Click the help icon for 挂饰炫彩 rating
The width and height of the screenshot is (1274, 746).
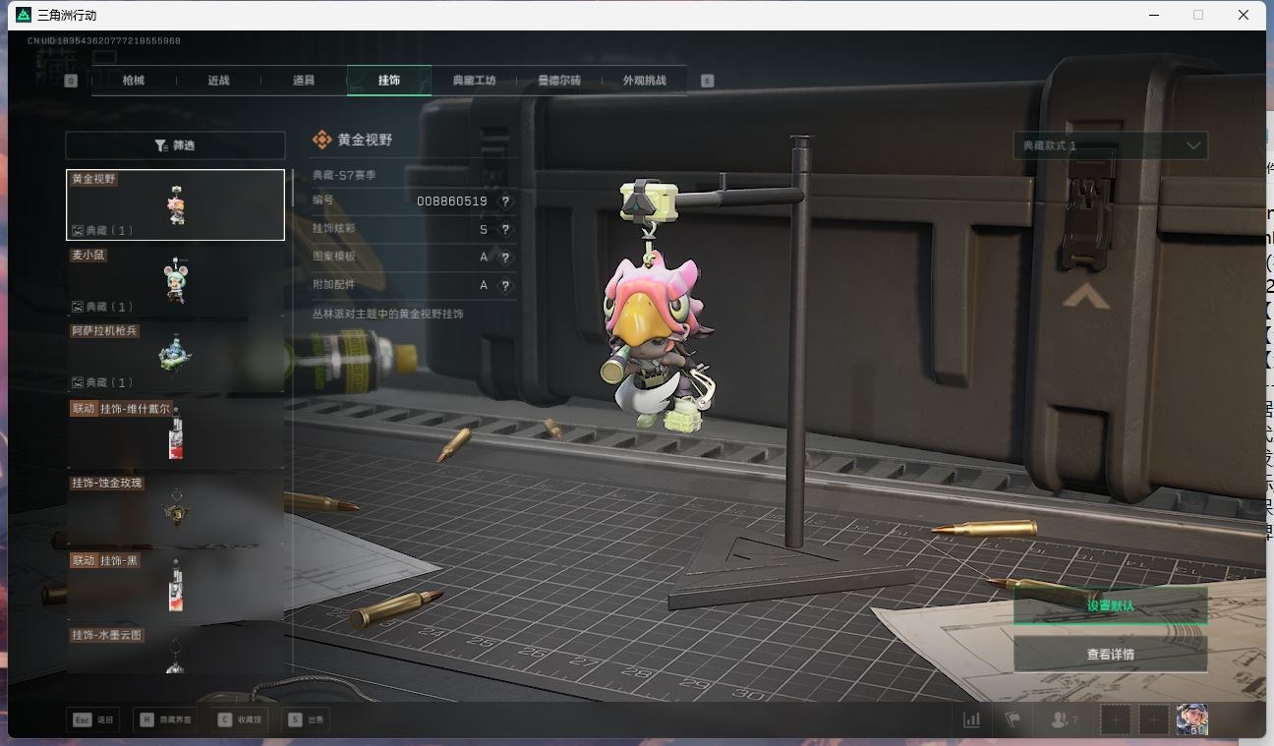[x=505, y=230]
